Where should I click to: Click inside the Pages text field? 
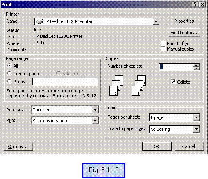pos(65,82)
